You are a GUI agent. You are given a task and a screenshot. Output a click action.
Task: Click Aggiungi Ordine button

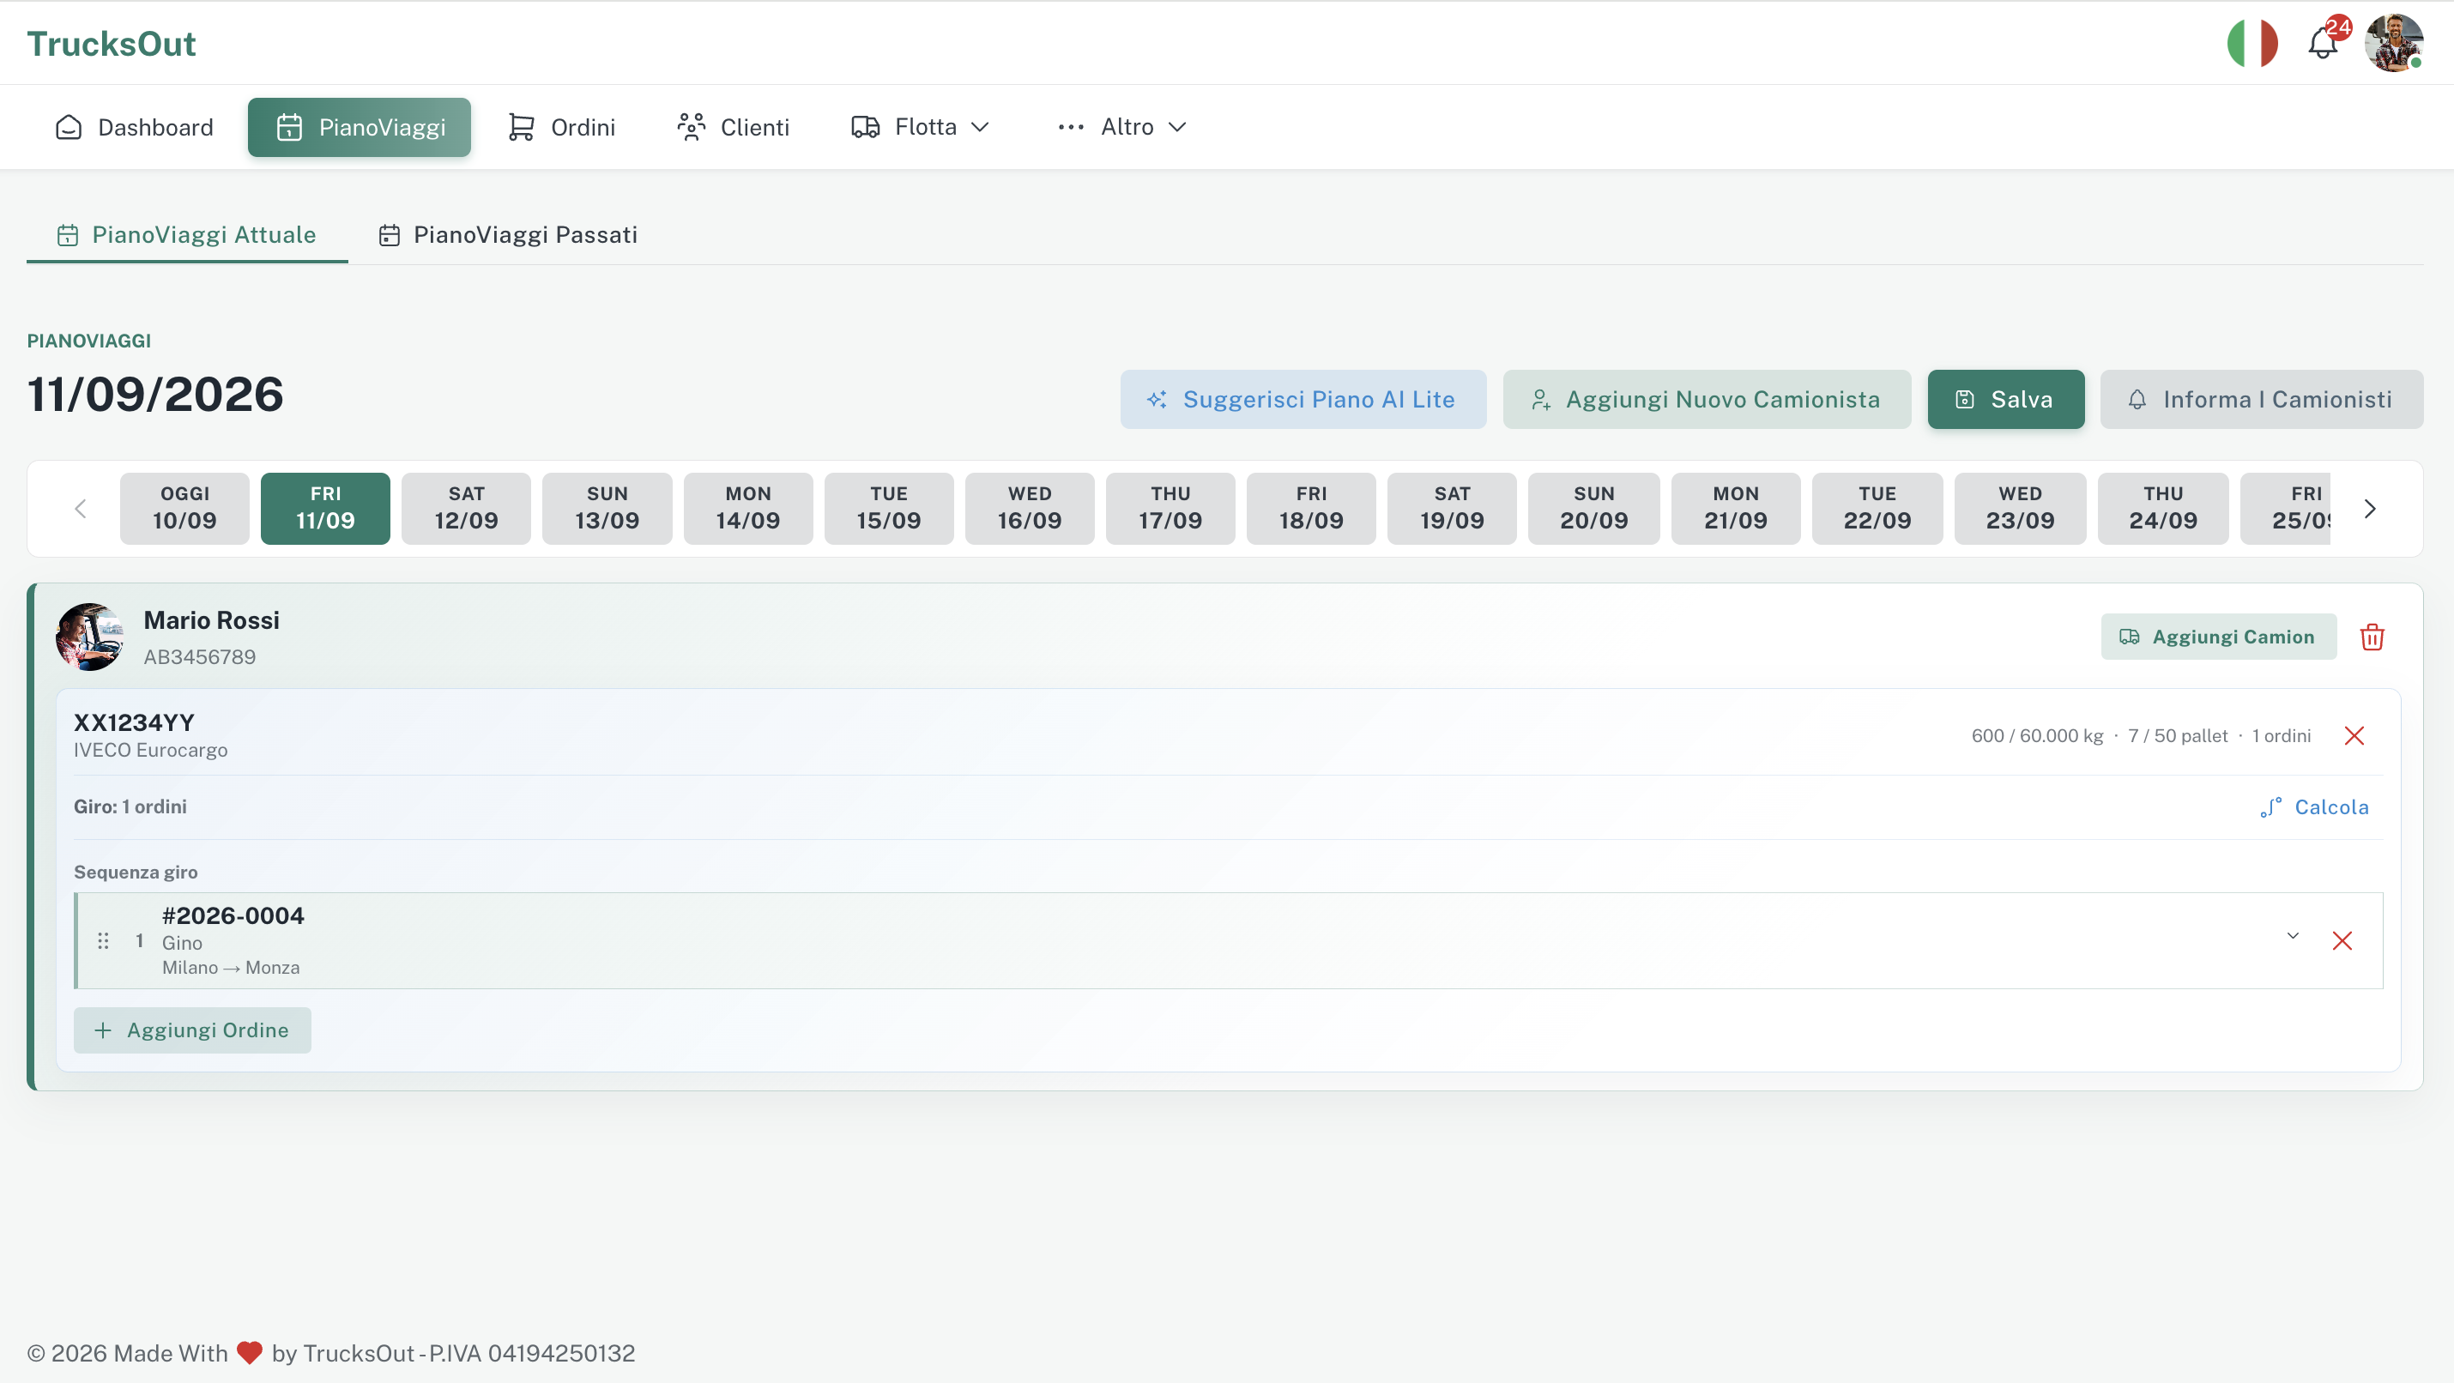pyautogui.click(x=192, y=1030)
